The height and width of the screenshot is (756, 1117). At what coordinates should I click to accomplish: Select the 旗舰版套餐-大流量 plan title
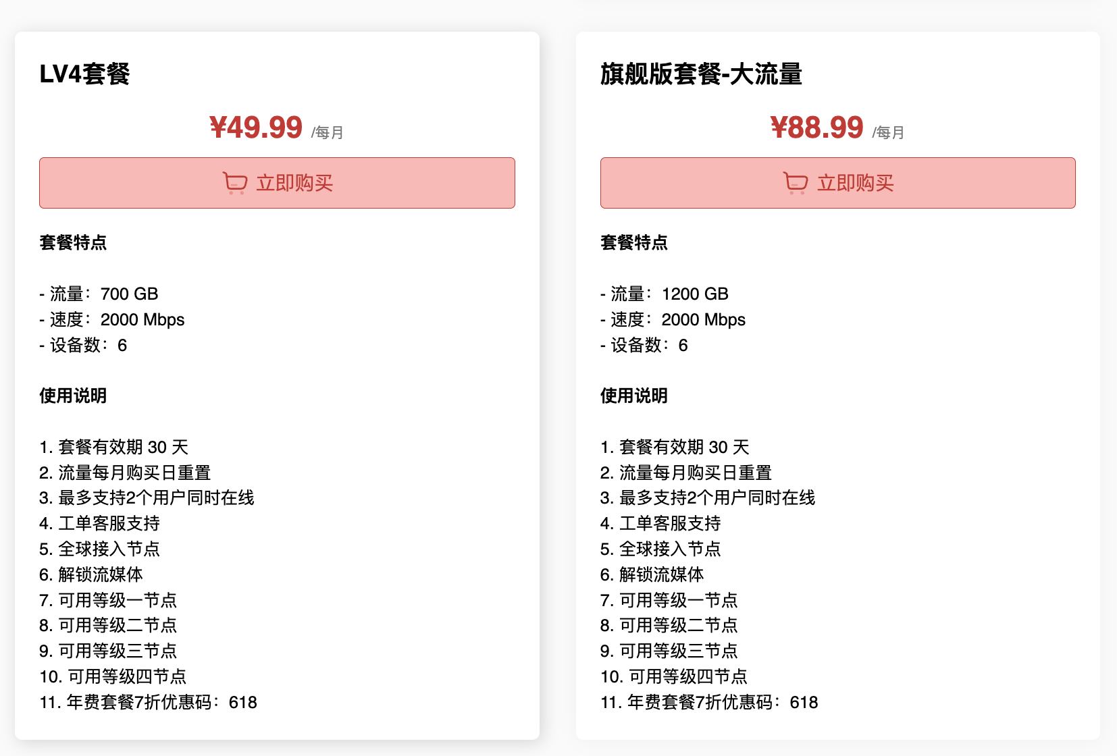pos(701,76)
